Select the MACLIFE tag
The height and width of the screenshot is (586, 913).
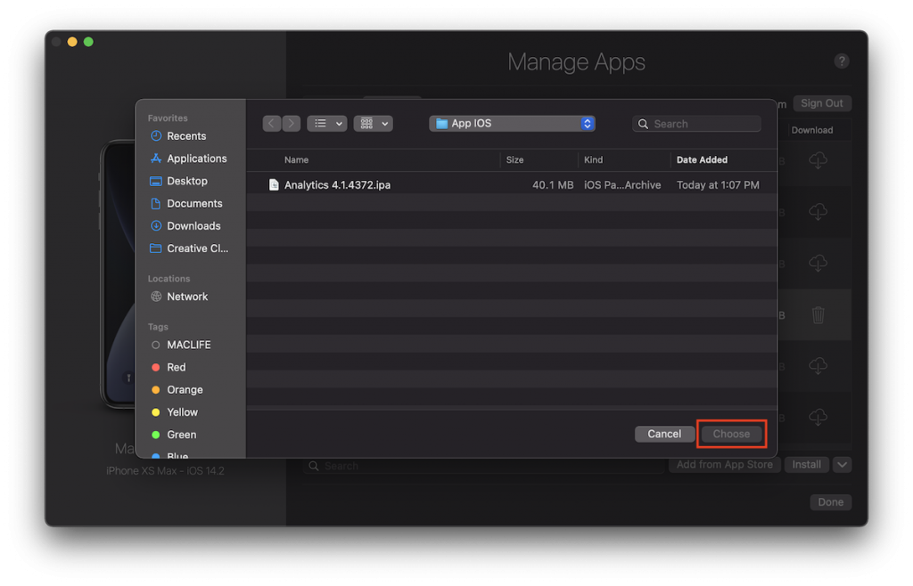188,345
